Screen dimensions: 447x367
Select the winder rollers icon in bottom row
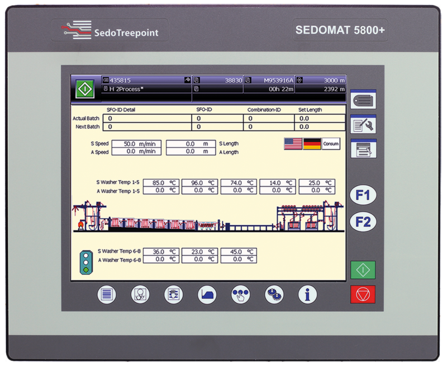click(141, 294)
